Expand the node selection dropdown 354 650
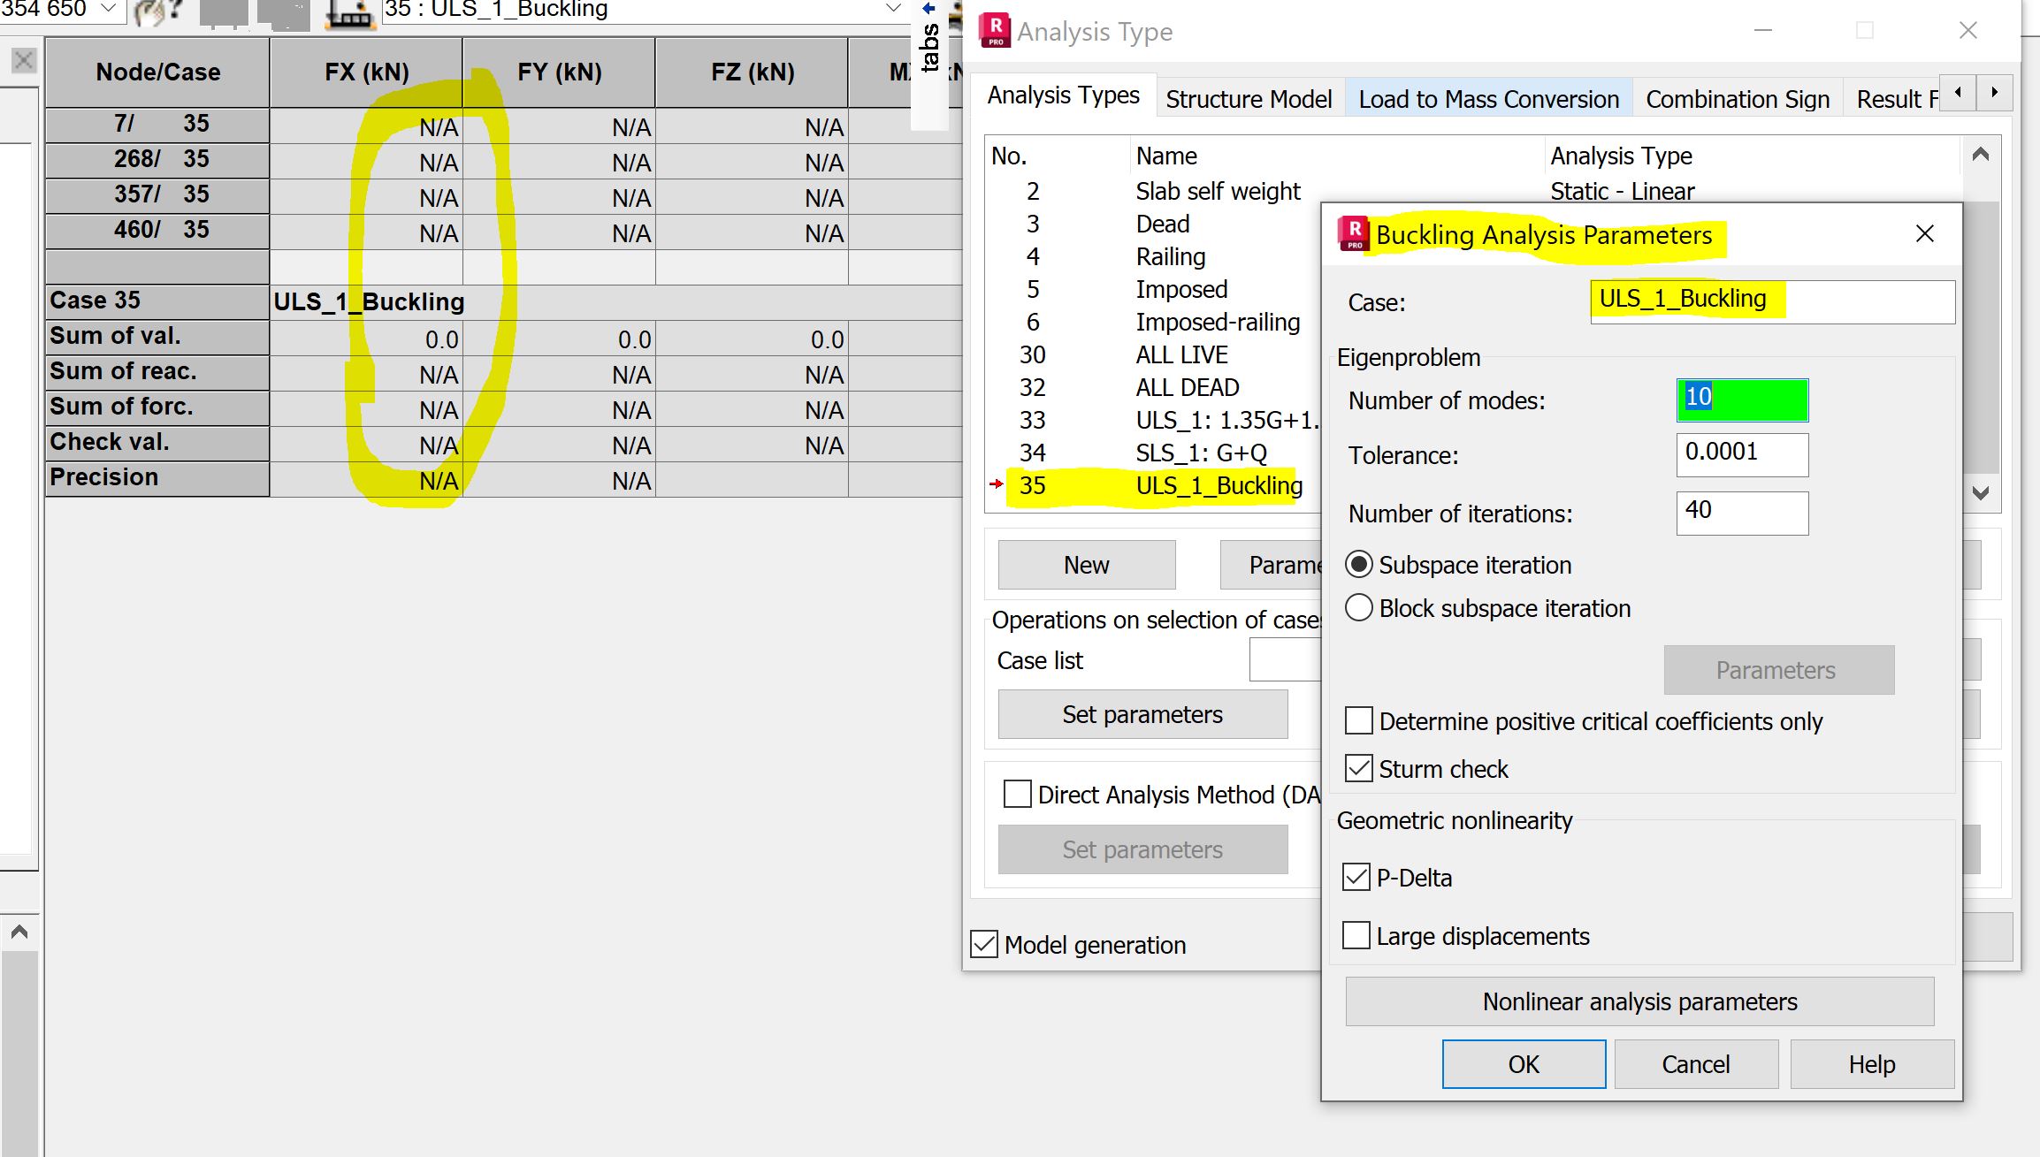 pos(109,9)
